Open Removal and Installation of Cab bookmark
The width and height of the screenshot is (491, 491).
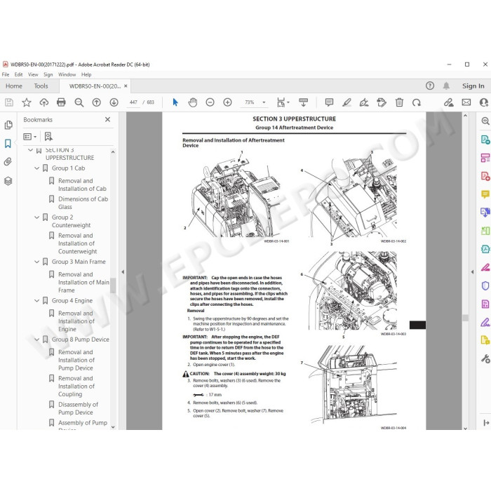coord(82,184)
